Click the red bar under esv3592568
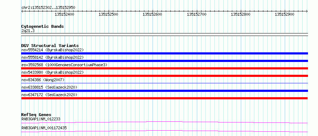The image size is (318, 136). 164,68
